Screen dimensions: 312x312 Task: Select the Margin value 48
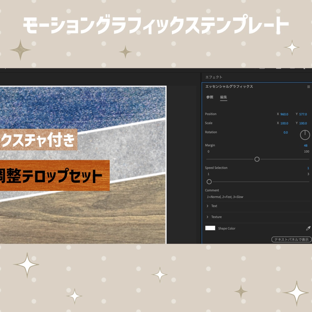[306, 145]
